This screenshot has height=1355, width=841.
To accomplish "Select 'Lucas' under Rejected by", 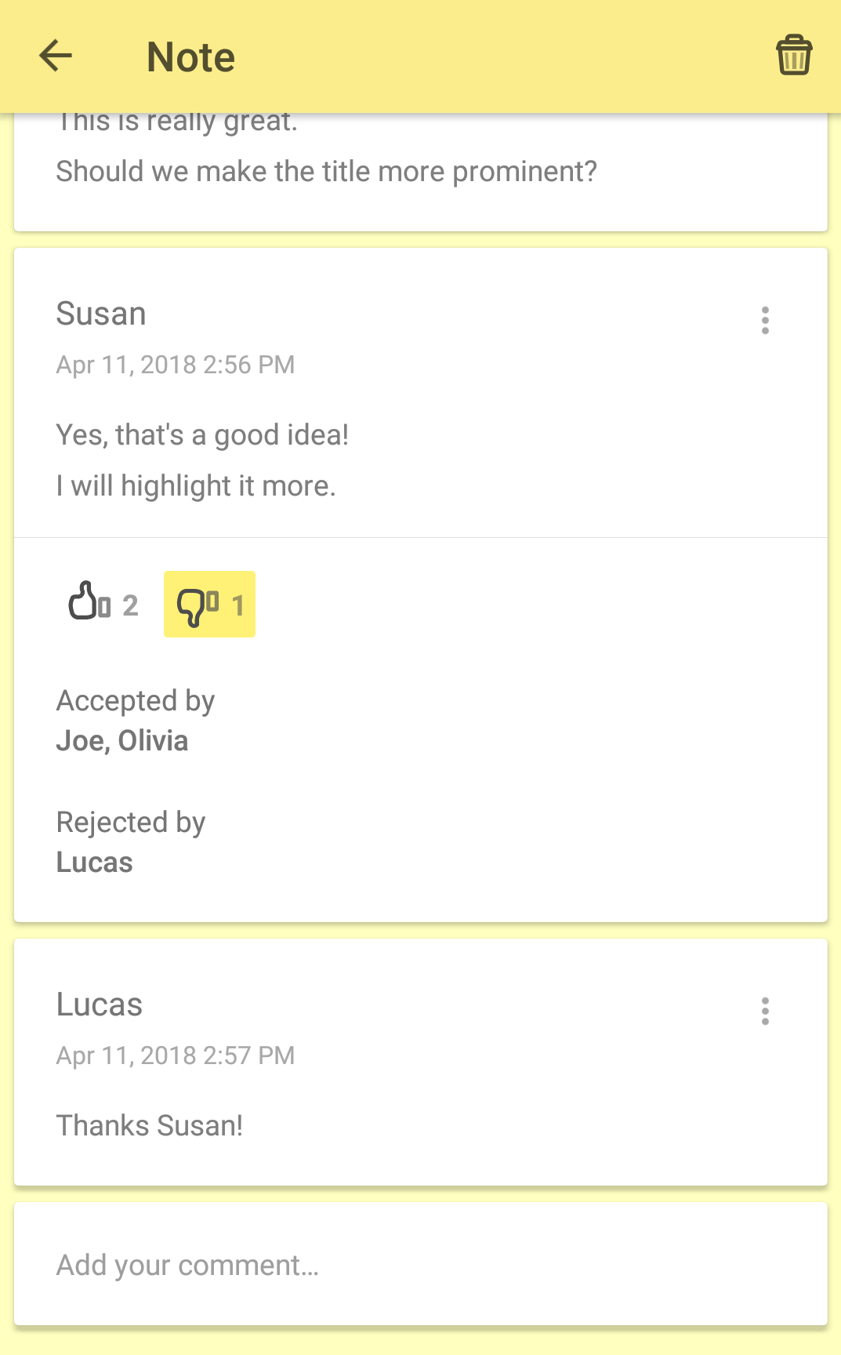I will pyautogui.click(x=94, y=862).
